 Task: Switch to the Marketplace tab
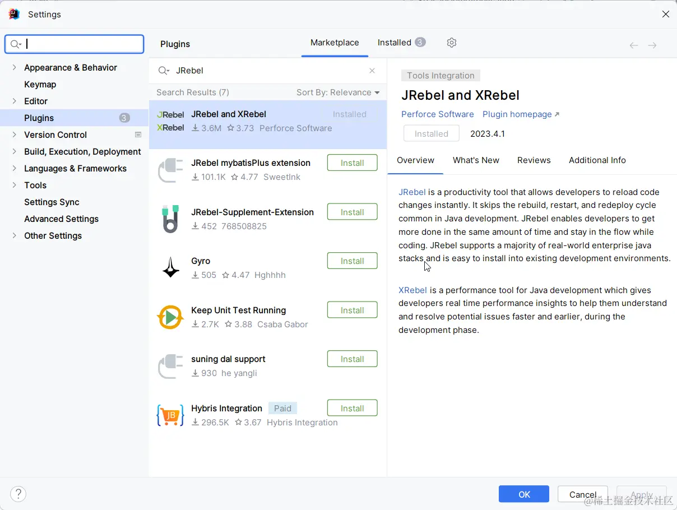click(335, 43)
